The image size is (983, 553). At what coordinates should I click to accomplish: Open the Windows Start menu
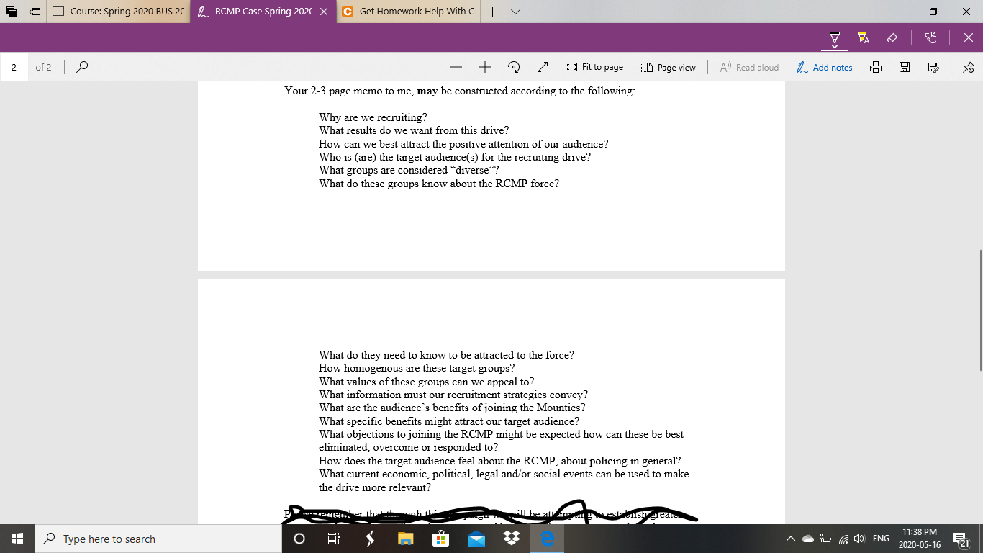17,539
